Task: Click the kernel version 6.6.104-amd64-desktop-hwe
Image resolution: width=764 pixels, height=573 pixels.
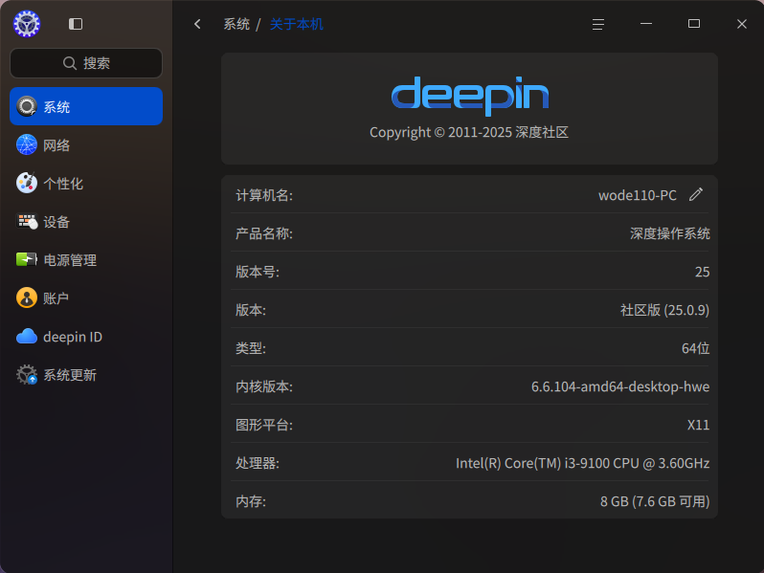Action: [x=620, y=386]
